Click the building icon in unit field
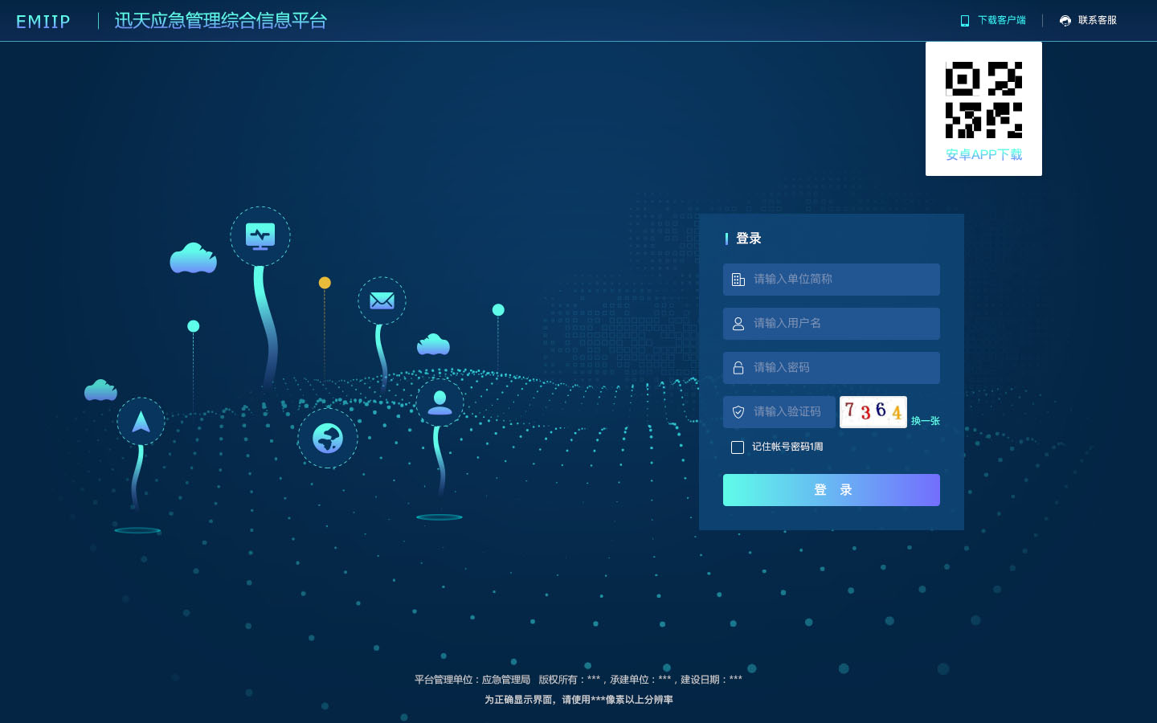This screenshot has width=1157, height=723. pos(738,280)
